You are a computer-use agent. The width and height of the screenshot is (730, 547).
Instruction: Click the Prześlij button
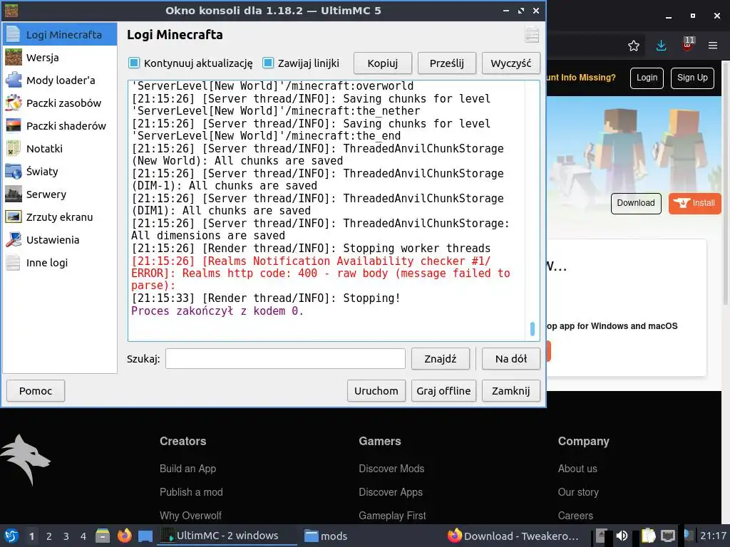[x=446, y=63]
